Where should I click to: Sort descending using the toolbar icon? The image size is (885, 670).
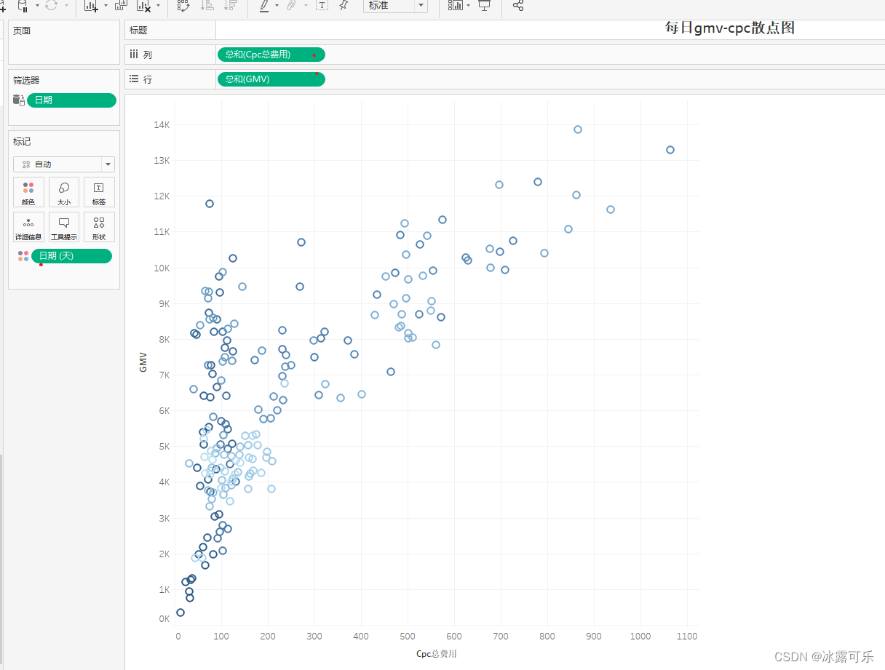coord(230,6)
